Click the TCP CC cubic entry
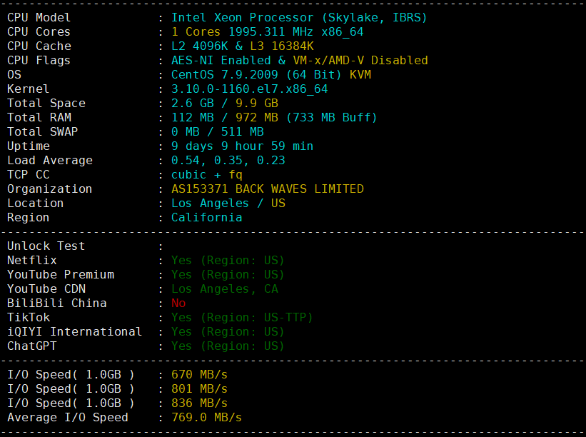This screenshot has width=586, height=437. tap(203, 174)
